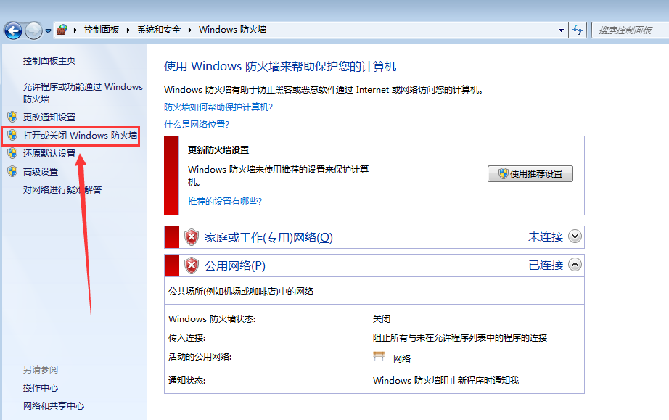Collapse the 公用网络 section chevron
Screen dimensions: 669x420
[575, 265]
